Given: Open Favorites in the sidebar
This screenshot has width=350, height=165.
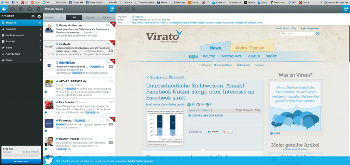Looking at the screenshot, I should coord(21,29).
